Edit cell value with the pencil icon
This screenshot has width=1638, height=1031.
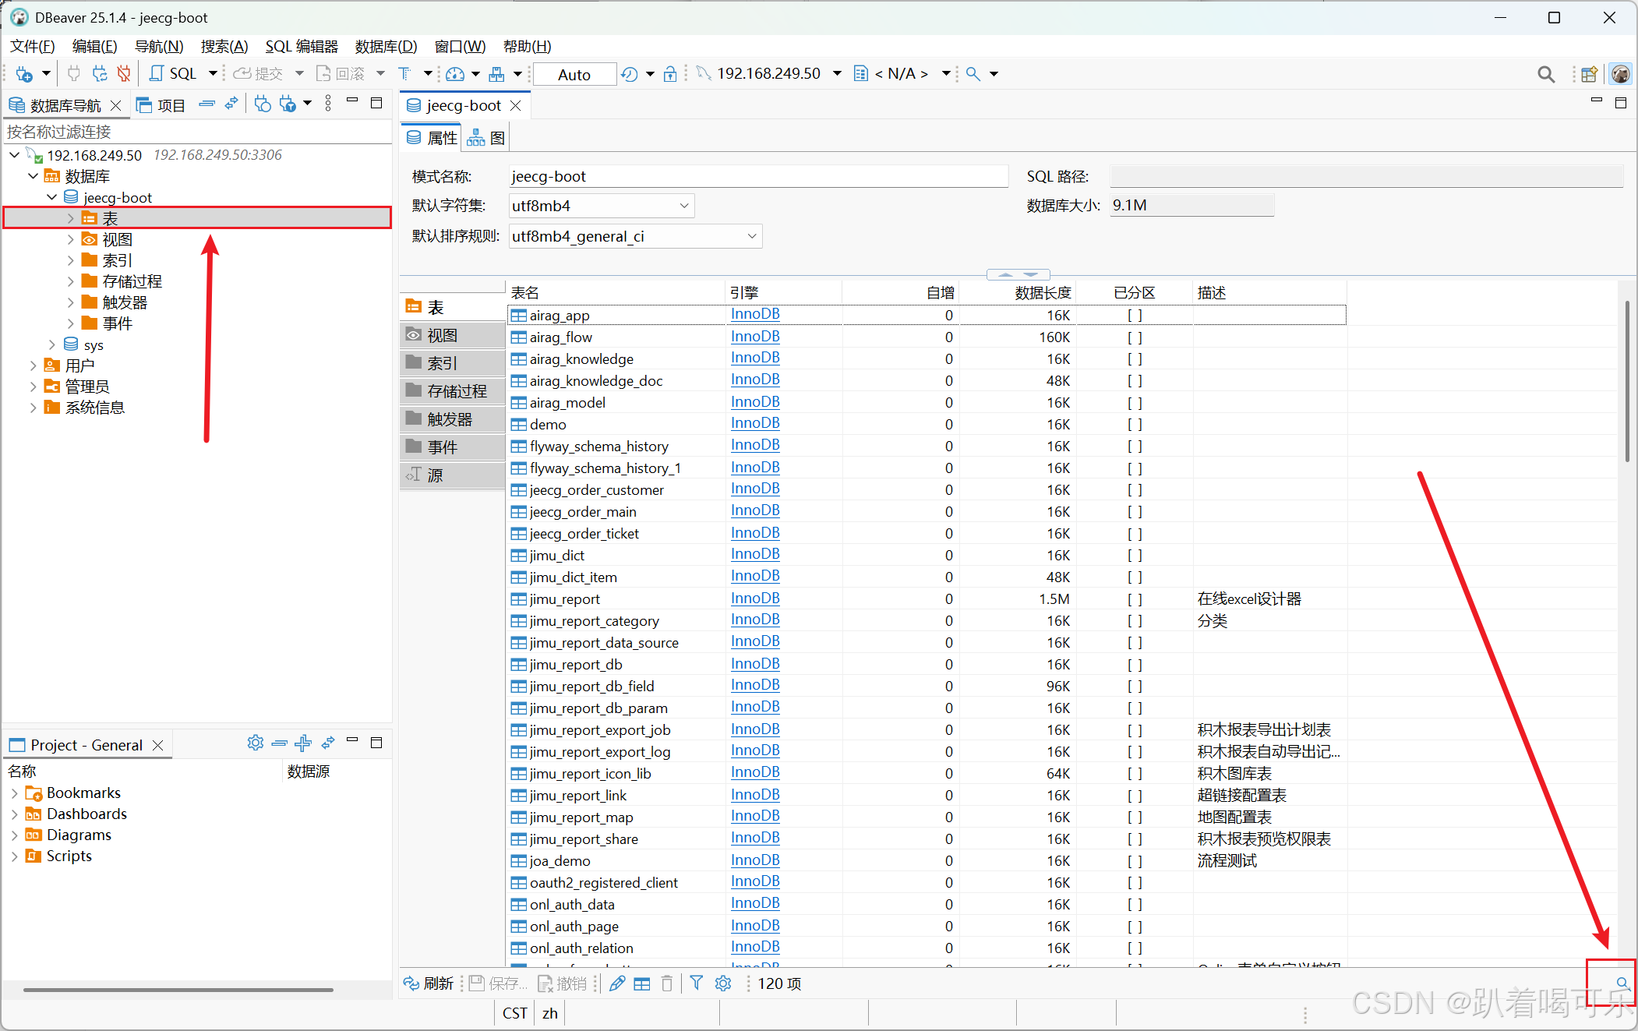click(x=616, y=983)
